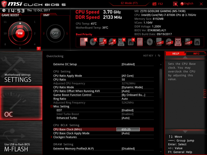Toggle the XMP OFF button
Screen dimensions: 207x155
(x=55, y=33)
